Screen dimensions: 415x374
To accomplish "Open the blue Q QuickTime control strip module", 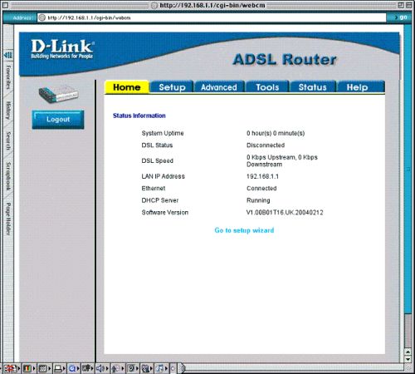I will (x=74, y=368).
